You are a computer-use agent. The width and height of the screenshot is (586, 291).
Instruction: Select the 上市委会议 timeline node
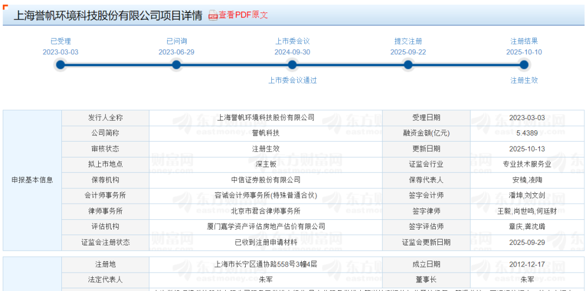click(292, 65)
